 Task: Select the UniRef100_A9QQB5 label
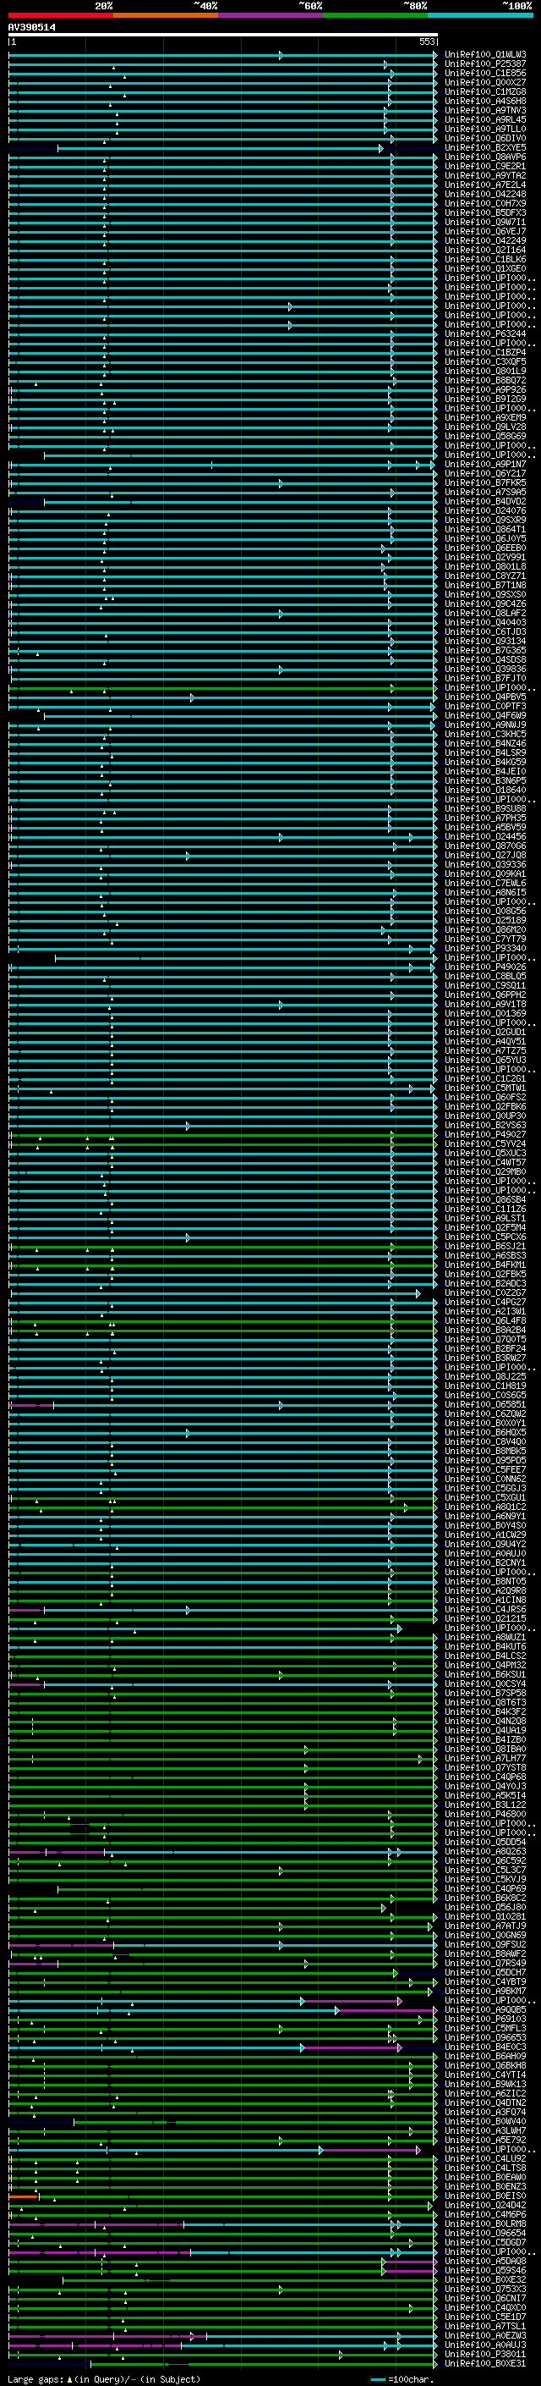(485, 2009)
